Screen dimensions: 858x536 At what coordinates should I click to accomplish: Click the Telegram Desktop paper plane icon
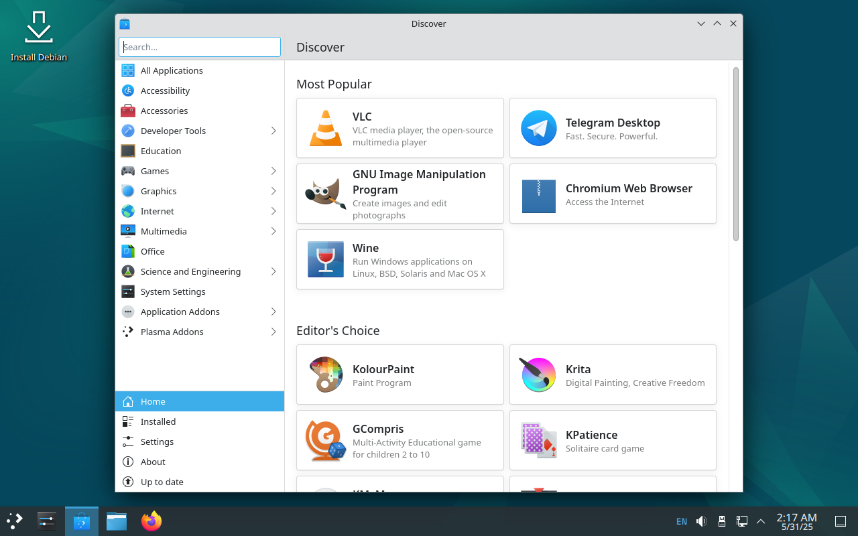coord(539,128)
